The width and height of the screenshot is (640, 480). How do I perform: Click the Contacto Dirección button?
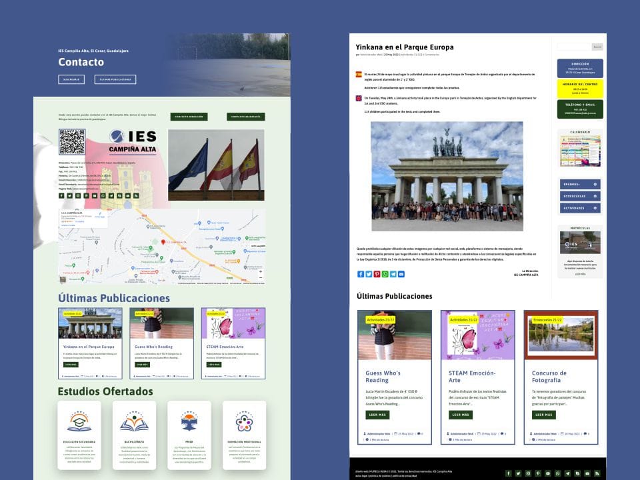[x=189, y=117]
